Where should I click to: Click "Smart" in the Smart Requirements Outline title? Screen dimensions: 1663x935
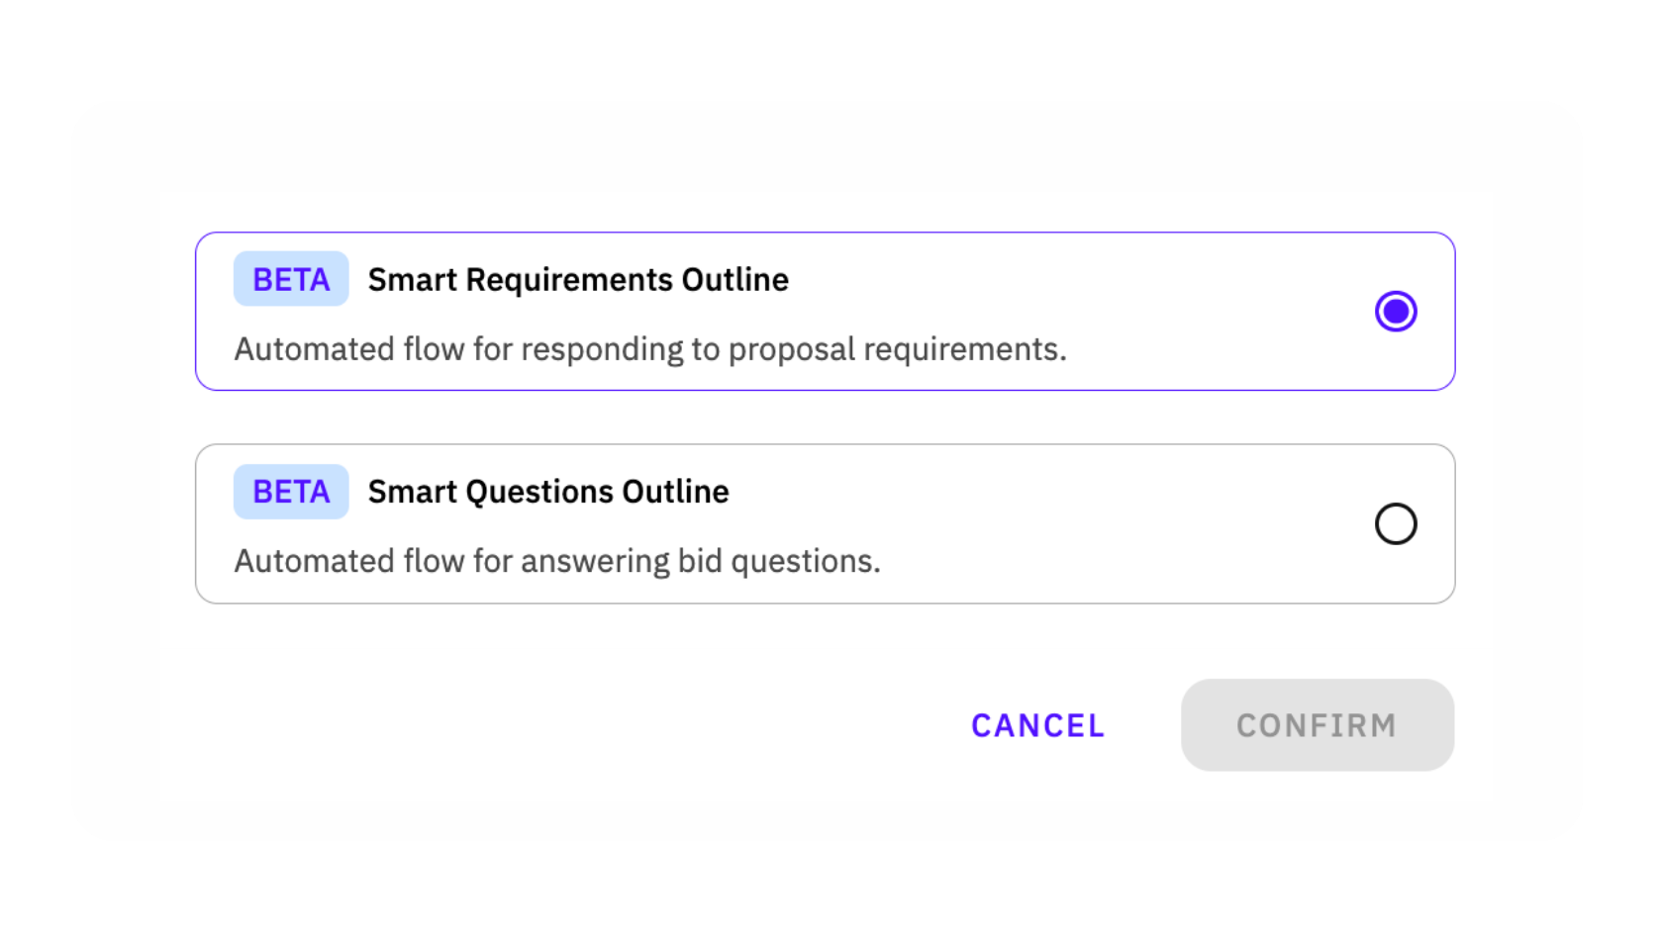click(x=412, y=280)
